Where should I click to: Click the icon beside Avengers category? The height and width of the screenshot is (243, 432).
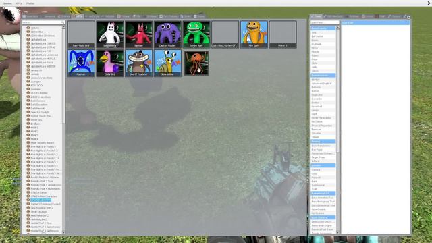(x=28, y=82)
